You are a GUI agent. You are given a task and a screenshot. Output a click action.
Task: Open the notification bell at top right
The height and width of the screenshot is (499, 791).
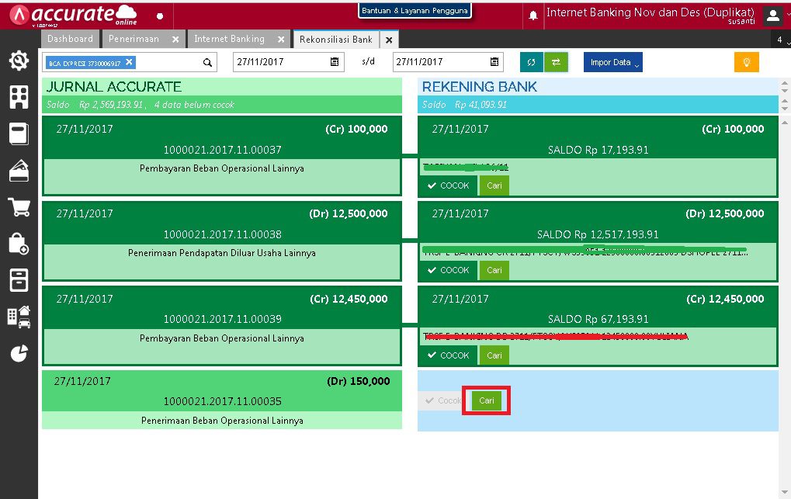click(532, 13)
